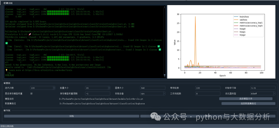The width and height of the screenshot is (279, 128).
Task: Click the 训练完成 line in console
Action: pos(9,75)
